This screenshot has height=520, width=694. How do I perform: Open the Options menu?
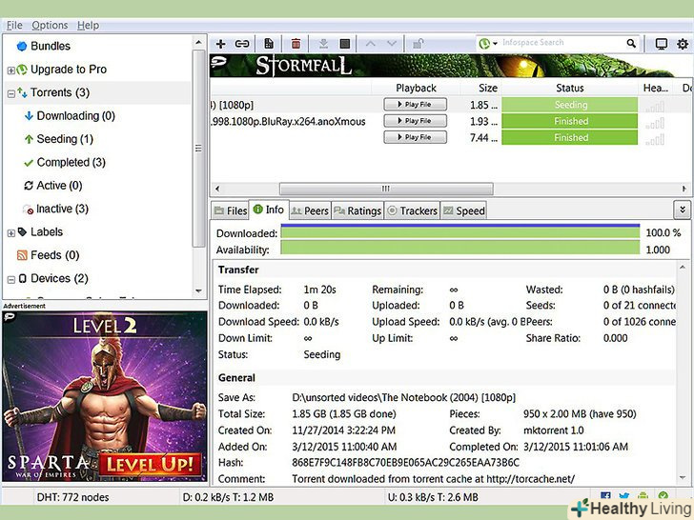pos(50,25)
